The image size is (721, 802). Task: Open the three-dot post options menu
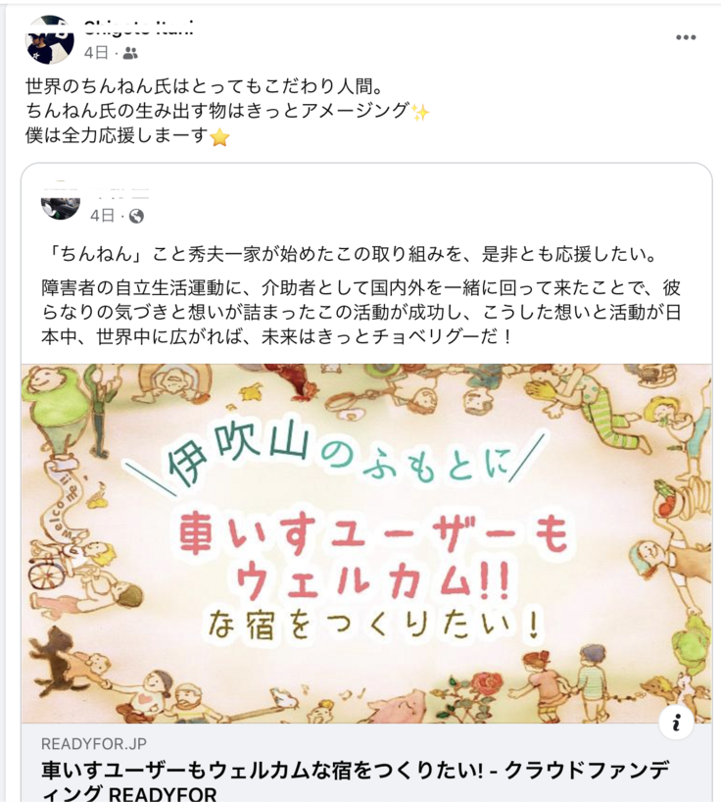[x=685, y=37]
